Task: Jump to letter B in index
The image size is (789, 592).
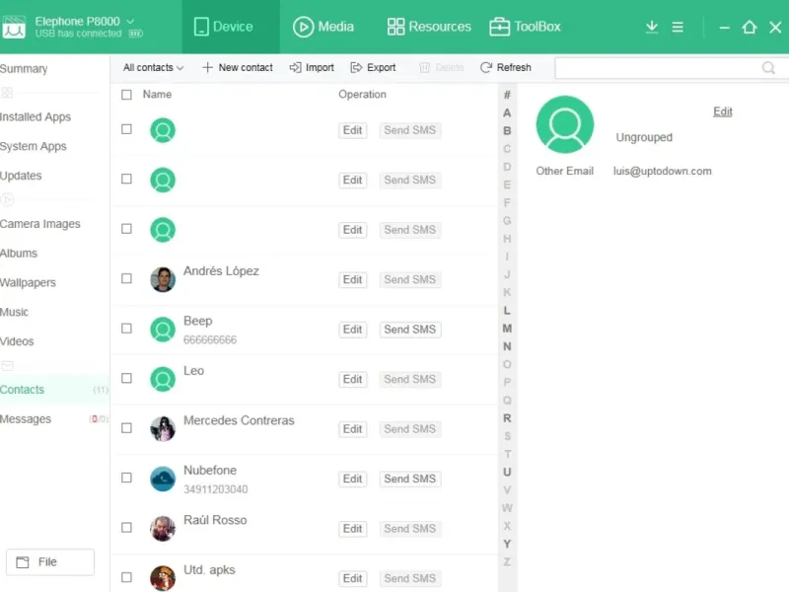Action: click(507, 131)
